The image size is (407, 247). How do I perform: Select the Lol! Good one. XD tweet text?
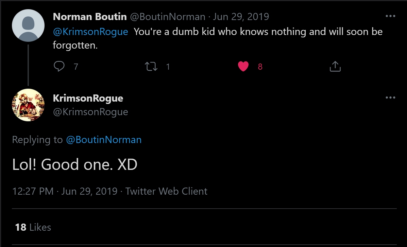[75, 164]
